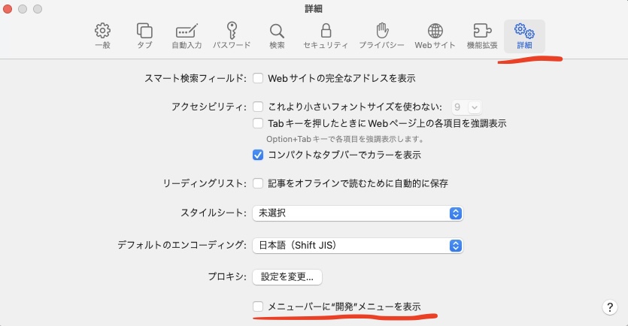The height and width of the screenshot is (326, 628).
Task: Switch to the Webサイト globe pane
Action: 435,35
